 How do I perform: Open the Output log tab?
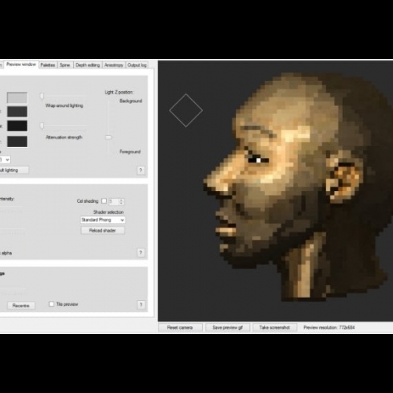coord(137,65)
